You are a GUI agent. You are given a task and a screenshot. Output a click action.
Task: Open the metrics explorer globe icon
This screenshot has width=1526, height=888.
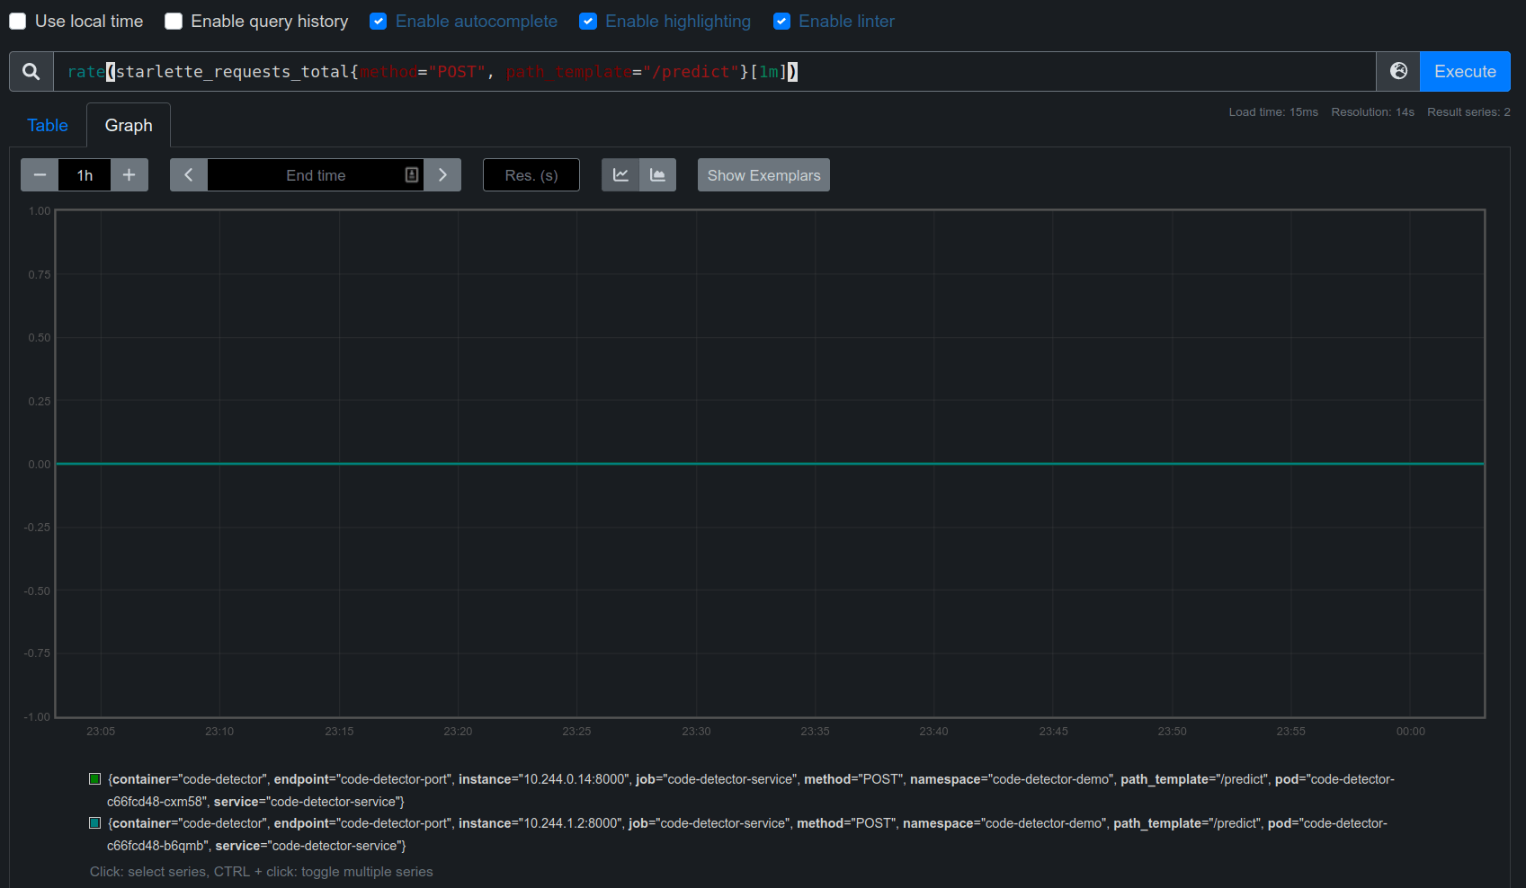(x=1398, y=71)
